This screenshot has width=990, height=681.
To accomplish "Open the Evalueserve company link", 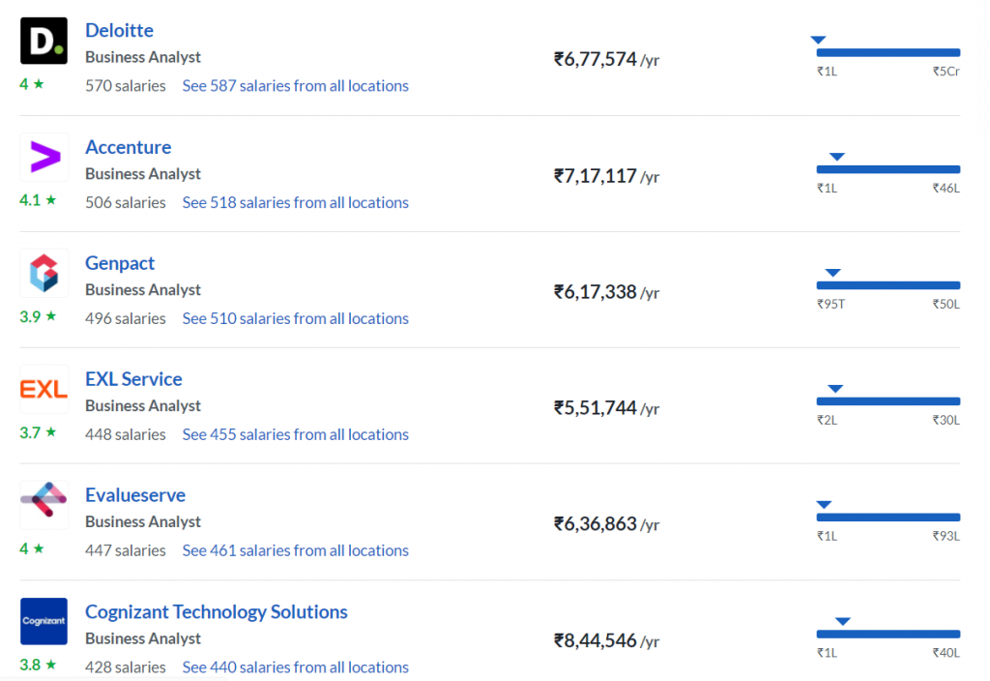I will click(135, 495).
